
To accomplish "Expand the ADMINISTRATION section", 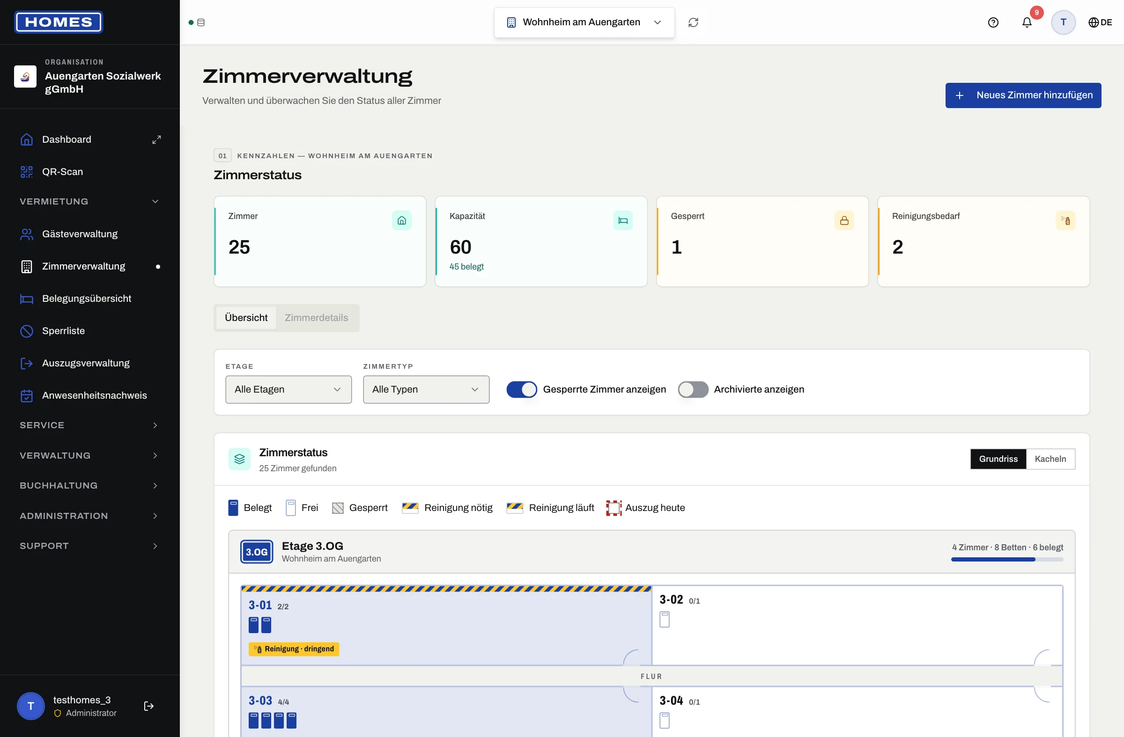I will click(x=90, y=516).
